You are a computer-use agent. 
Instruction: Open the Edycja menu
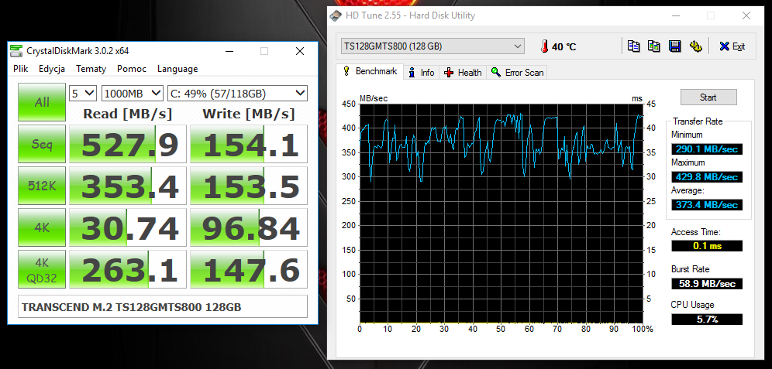pyautogui.click(x=52, y=69)
